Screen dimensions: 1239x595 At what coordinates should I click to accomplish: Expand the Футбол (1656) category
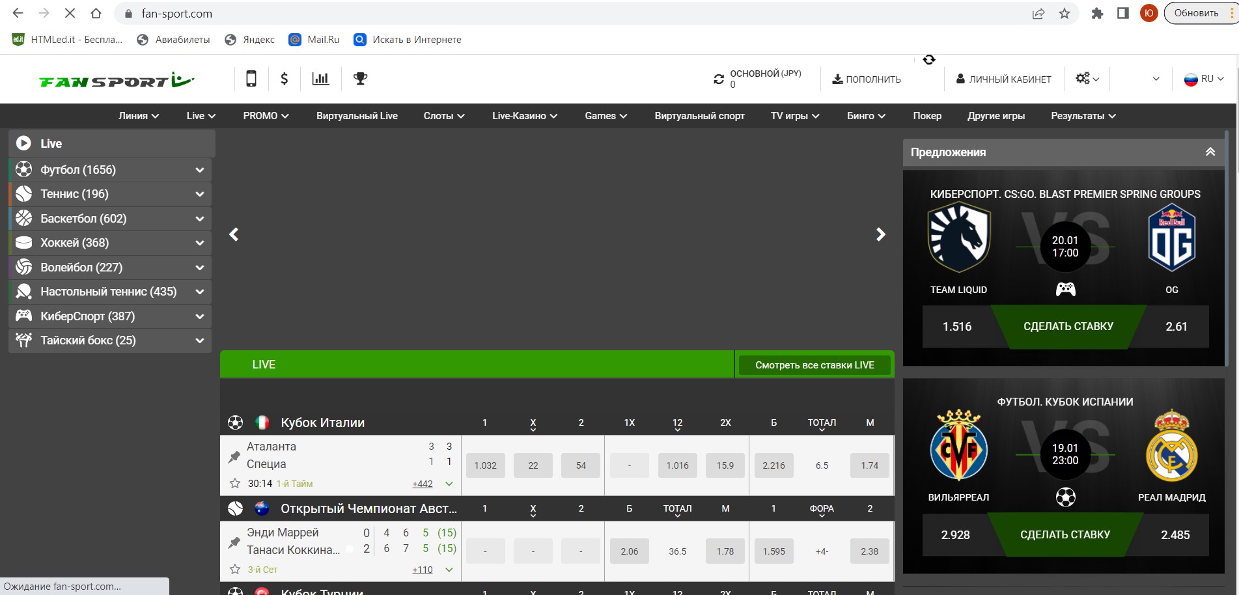199,170
